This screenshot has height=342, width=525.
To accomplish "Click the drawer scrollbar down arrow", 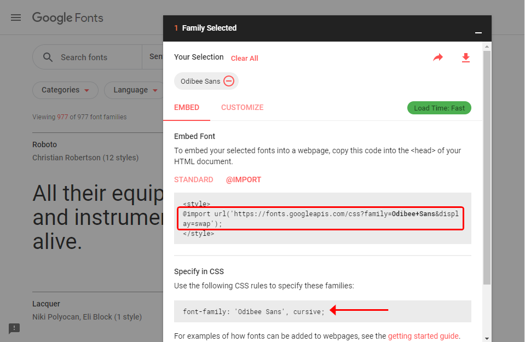I will click(x=487, y=338).
